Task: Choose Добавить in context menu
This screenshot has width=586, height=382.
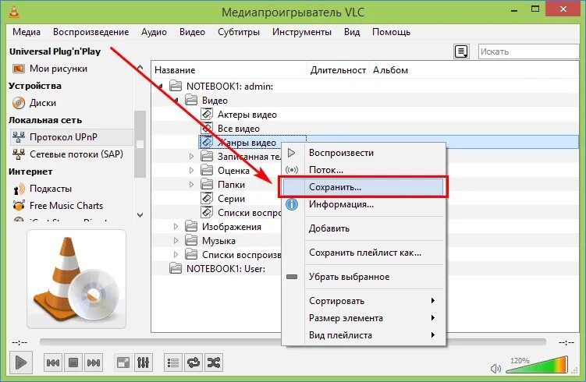Action: [364, 228]
